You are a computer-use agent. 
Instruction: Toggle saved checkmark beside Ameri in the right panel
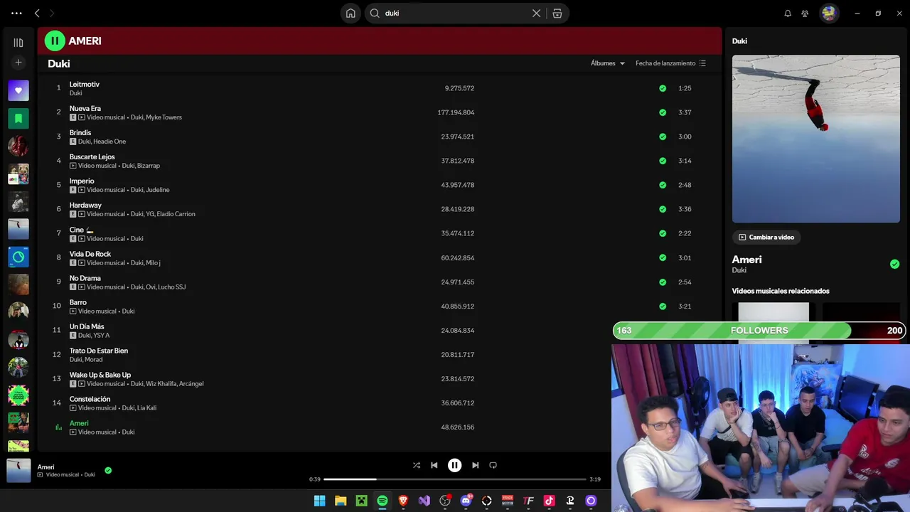pyautogui.click(x=894, y=264)
